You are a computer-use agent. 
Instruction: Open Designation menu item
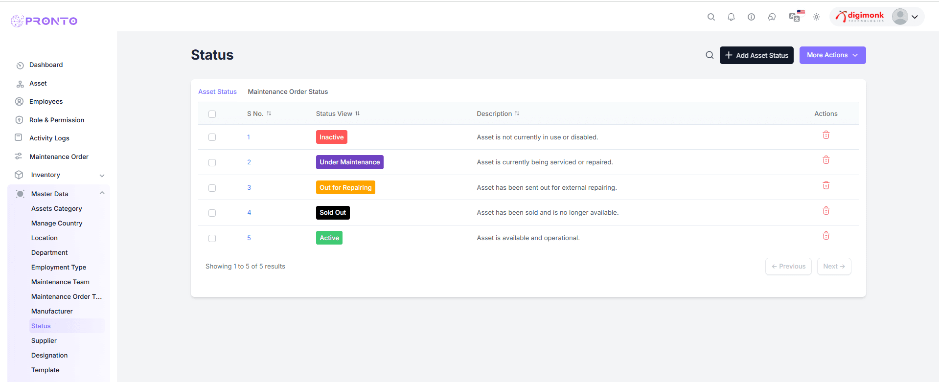click(x=49, y=355)
